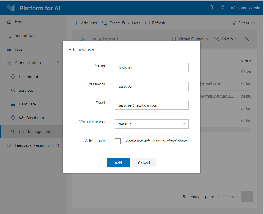Open the 20 items per page selector
The height and width of the screenshot is (214, 264).
tap(201, 197)
